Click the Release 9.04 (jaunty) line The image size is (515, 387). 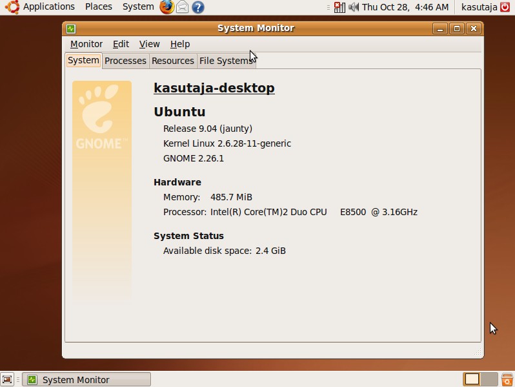(208, 129)
